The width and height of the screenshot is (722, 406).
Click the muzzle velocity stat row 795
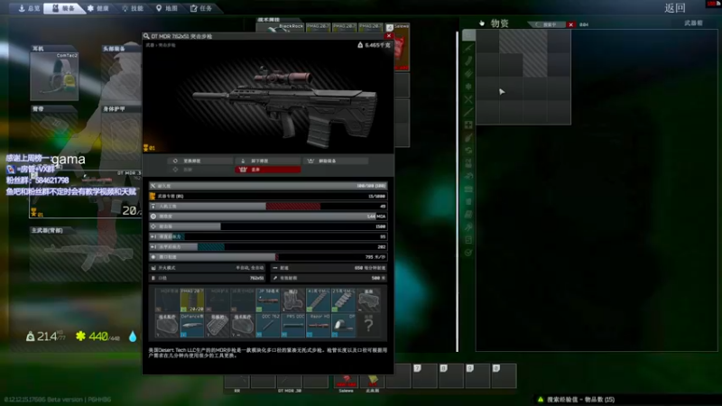(268, 257)
